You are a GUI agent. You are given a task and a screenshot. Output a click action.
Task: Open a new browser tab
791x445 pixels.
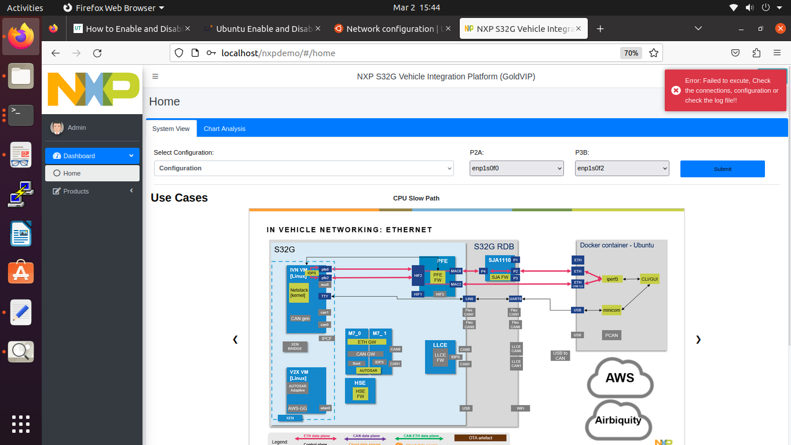click(x=600, y=29)
